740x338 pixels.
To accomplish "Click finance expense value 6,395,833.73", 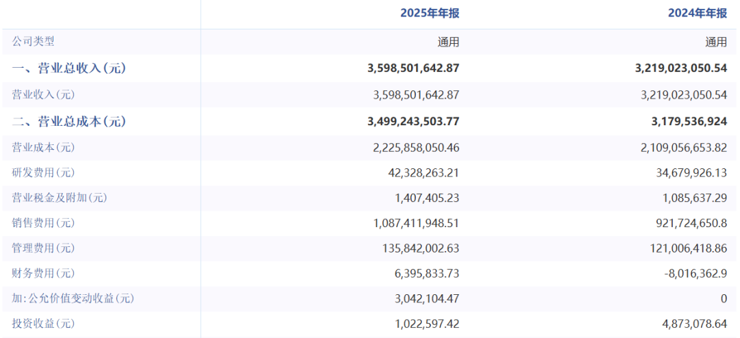I will click(427, 274).
